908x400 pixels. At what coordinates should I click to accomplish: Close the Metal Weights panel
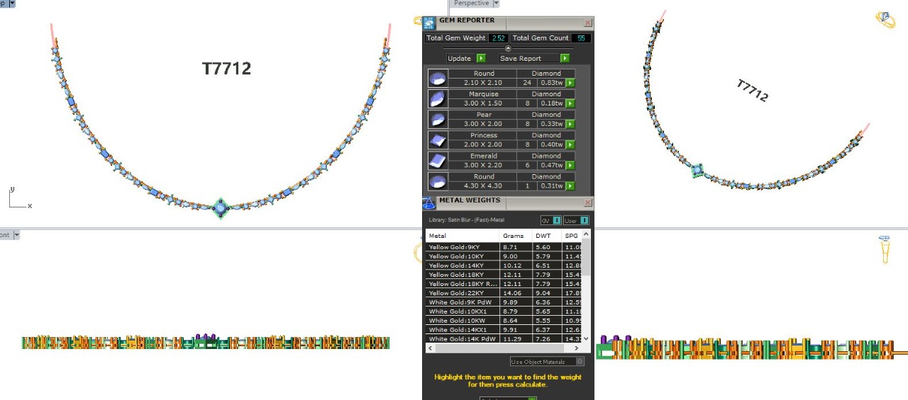(587, 203)
